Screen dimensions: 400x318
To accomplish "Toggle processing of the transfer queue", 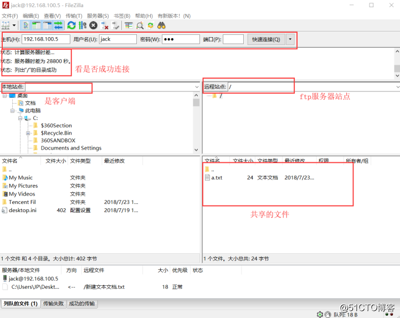I will coord(83,25).
